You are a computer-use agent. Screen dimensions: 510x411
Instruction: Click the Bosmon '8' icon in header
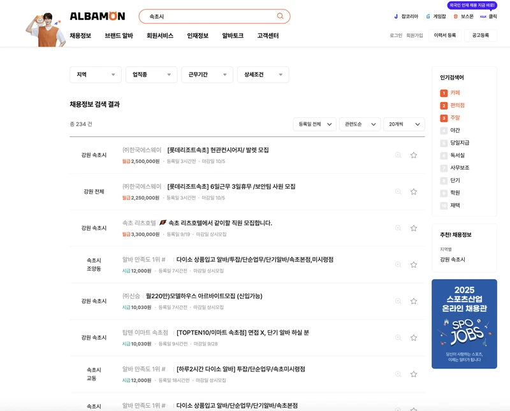[x=455, y=16]
